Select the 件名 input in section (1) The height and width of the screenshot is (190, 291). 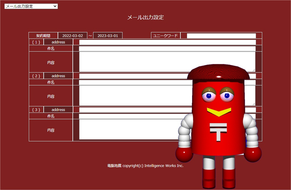point(167,49)
